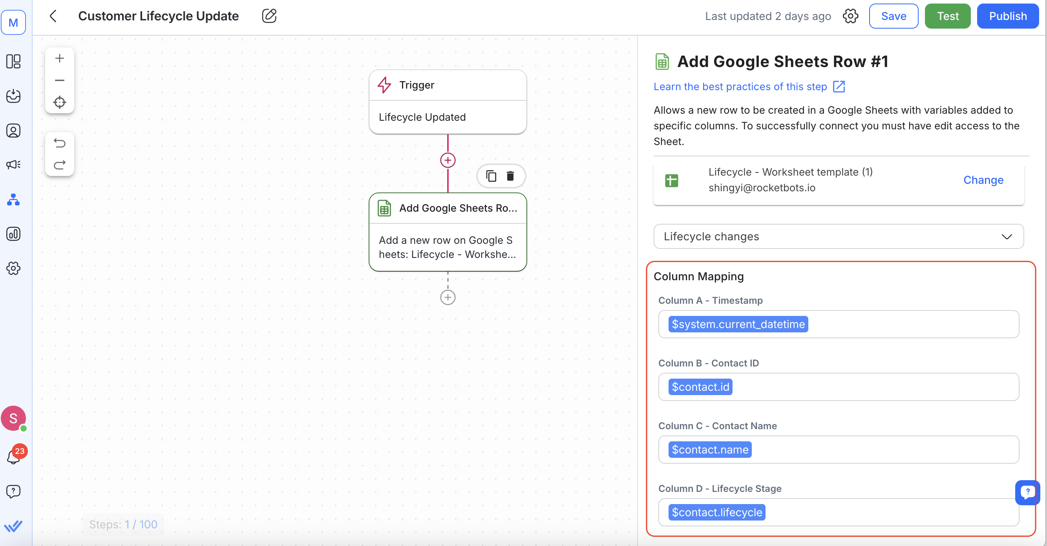Click the undo arrow icon
This screenshot has width=1047, height=546.
pyautogui.click(x=59, y=143)
